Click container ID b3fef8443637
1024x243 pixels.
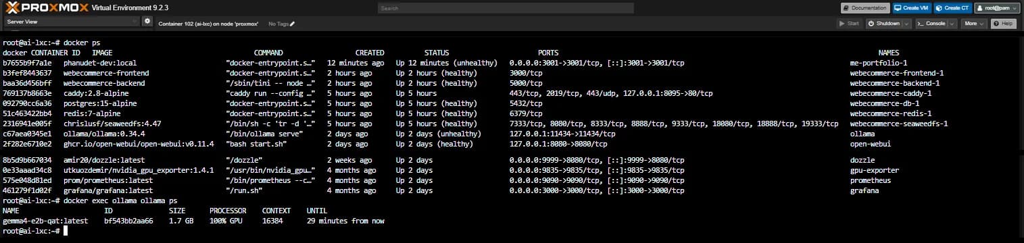(27, 73)
